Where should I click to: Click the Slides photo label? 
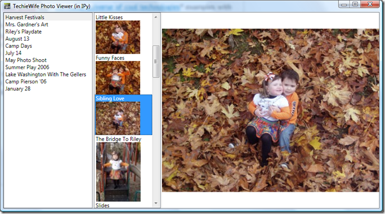coord(102,205)
